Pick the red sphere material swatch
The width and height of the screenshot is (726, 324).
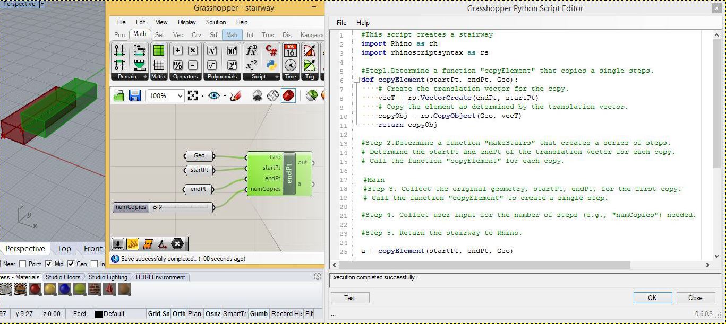click(35, 290)
